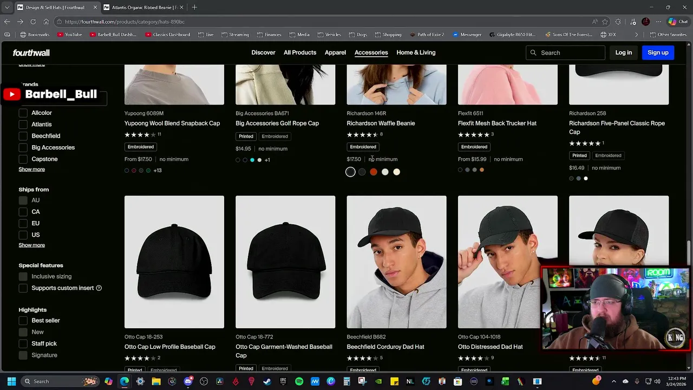Reload the page with the refresh icon
Screen dimensions: 693x390
pyautogui.click(x=33, y=22)
